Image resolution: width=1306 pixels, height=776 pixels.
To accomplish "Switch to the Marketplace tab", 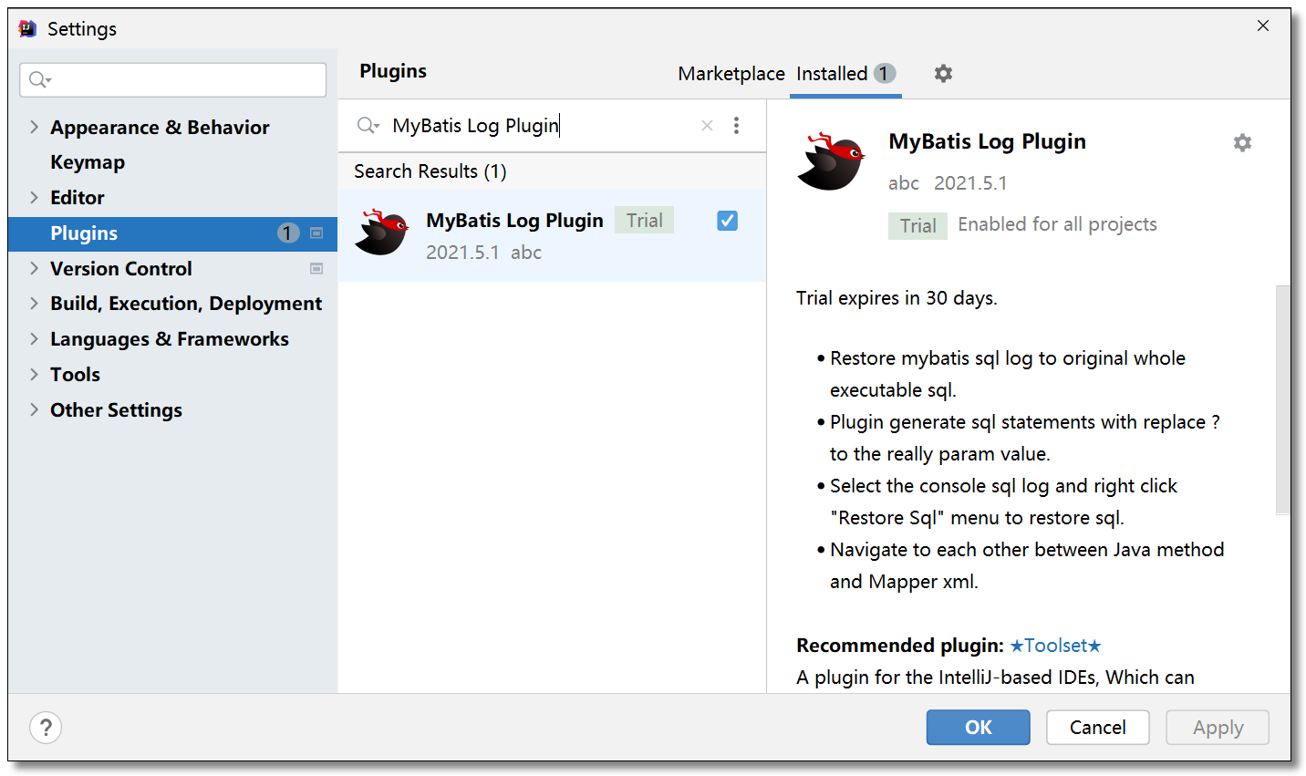I will coord(731,74).
